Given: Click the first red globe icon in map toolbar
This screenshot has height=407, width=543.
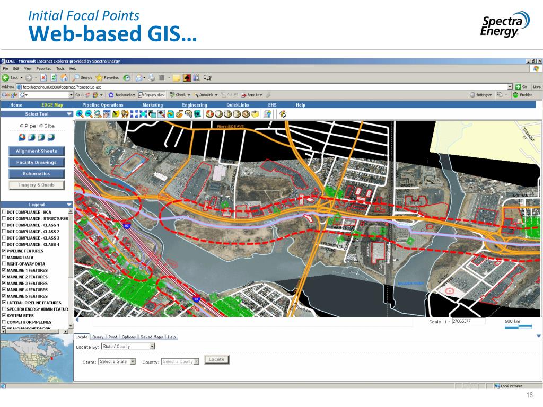Looking at the screenshot, I should point(209,114).
